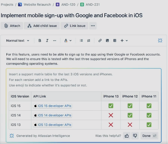Open the text color picker

pyautogui.click(x=66, y=41)
